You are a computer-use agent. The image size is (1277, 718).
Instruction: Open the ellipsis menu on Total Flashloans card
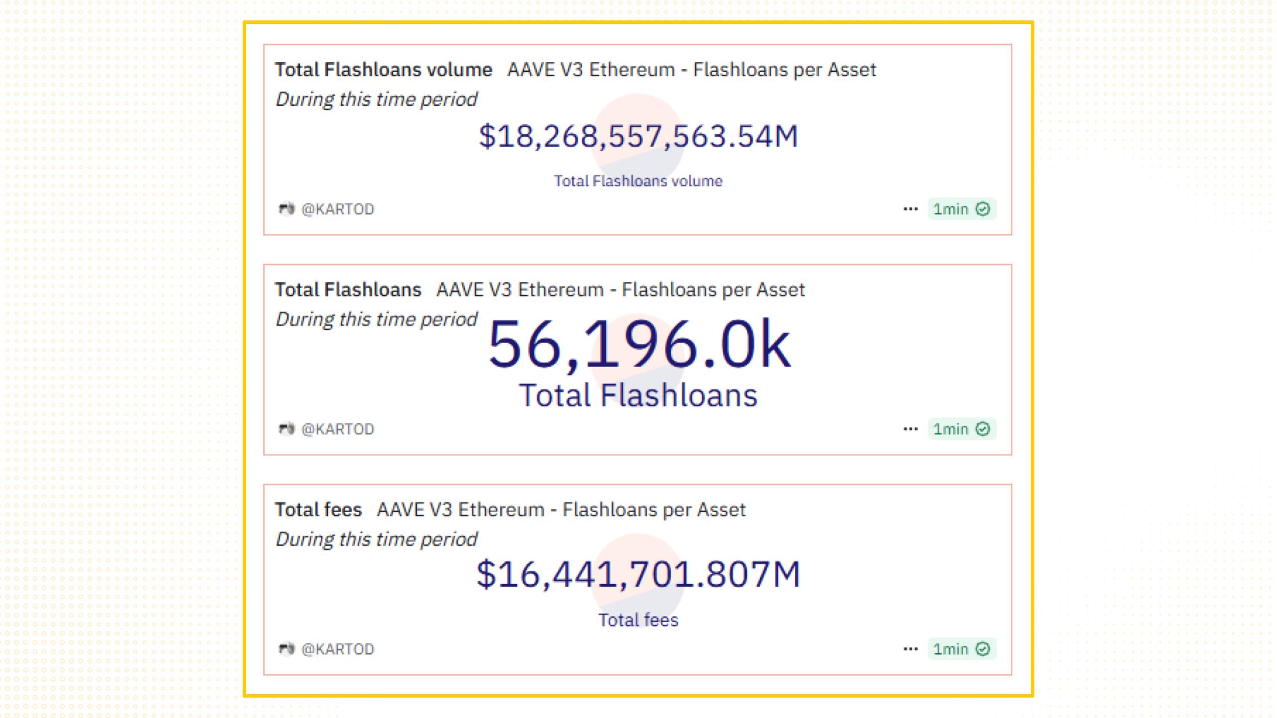click(x=912, y=429)
